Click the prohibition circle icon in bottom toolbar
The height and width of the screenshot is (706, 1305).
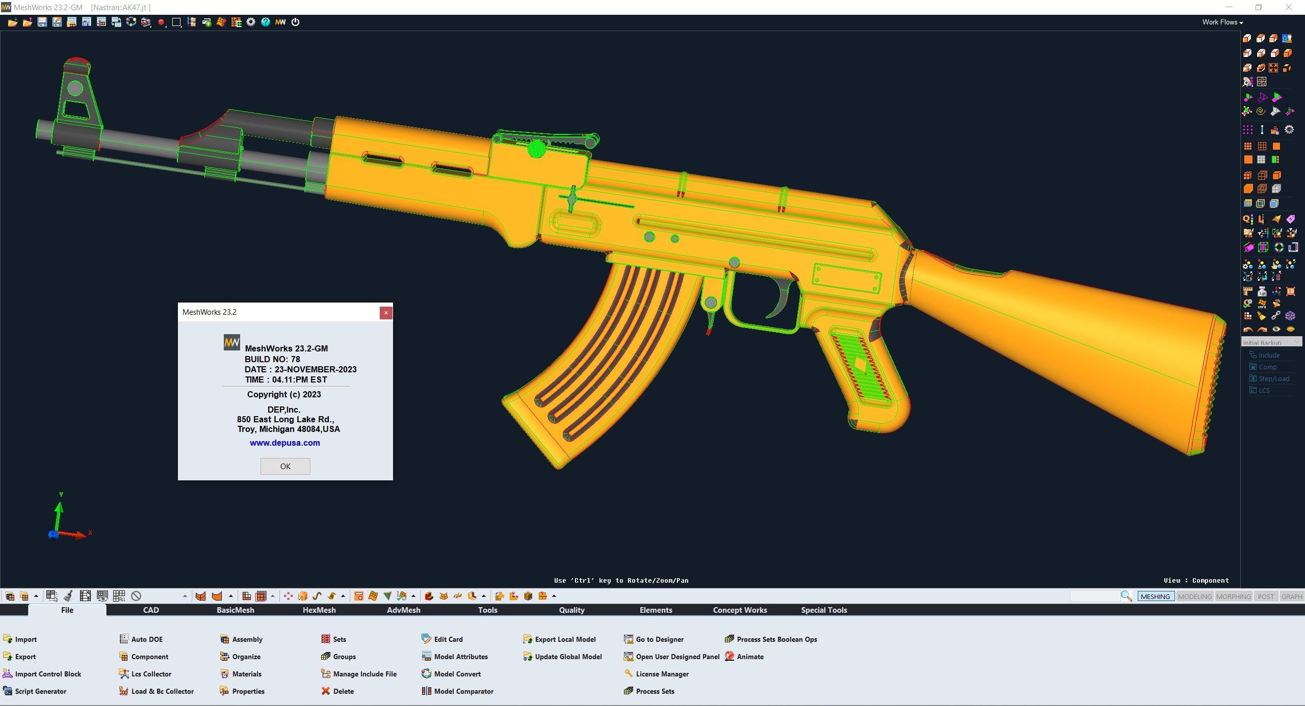(x=136, y=596)
